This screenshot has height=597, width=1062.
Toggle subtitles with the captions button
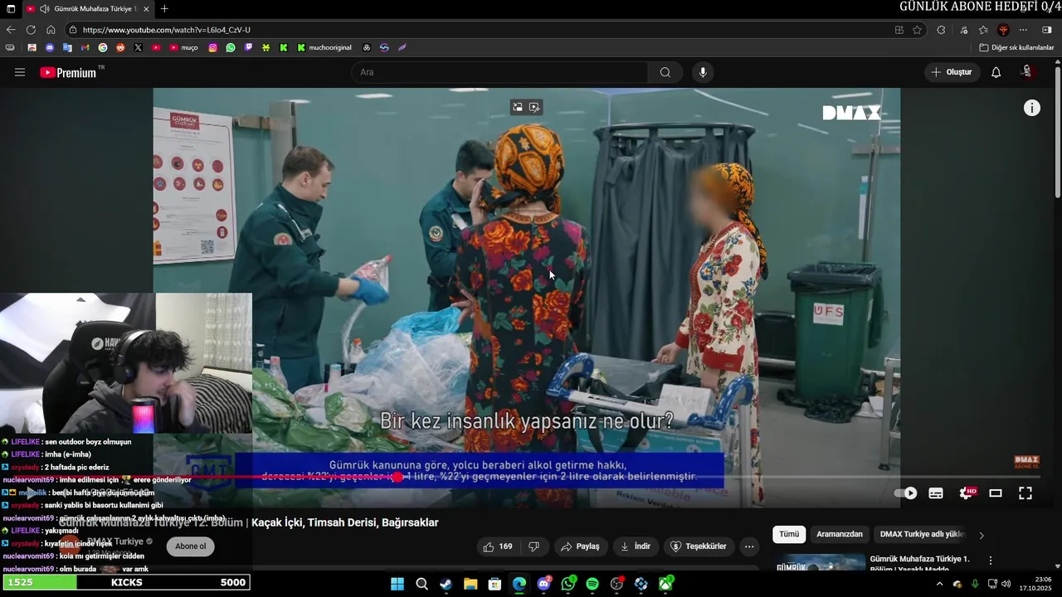[x=936, y=493]
